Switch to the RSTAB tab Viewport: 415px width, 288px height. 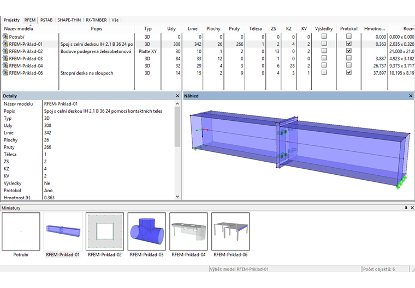(46, 20)
